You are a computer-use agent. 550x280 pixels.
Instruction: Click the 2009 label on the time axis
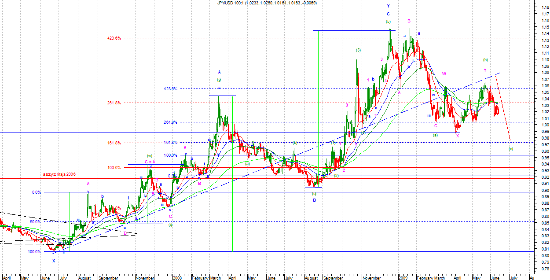tap(403, 278)
